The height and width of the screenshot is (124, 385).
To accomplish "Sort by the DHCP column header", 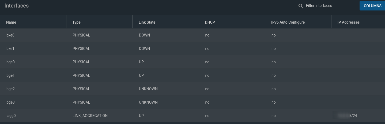I will point(210,22).
